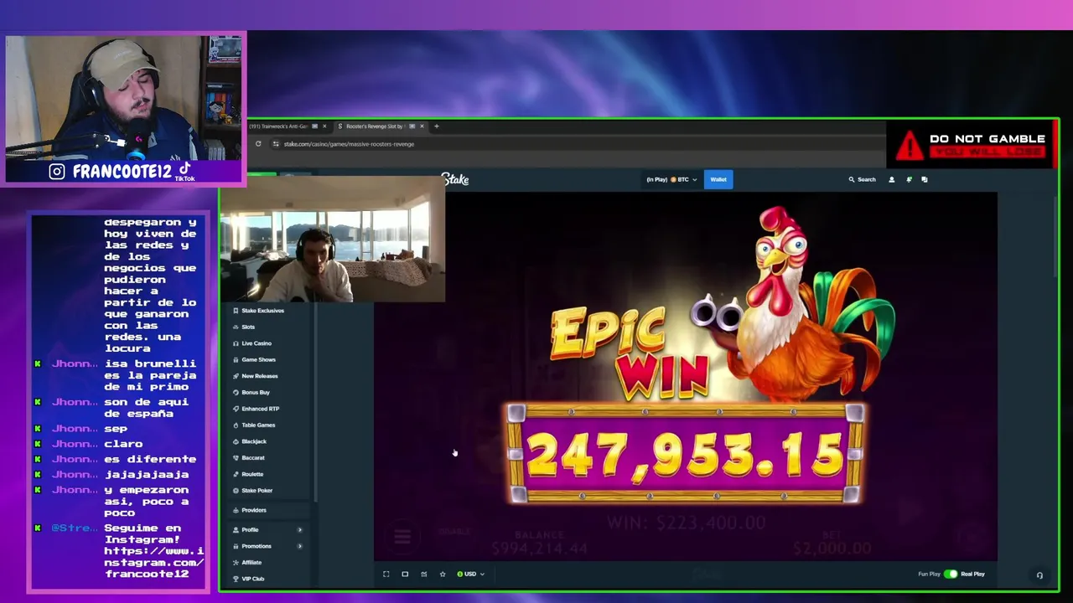Click chat message 'es diferente'
This screenshot has height=603, width=1073.
coord(150,459)
